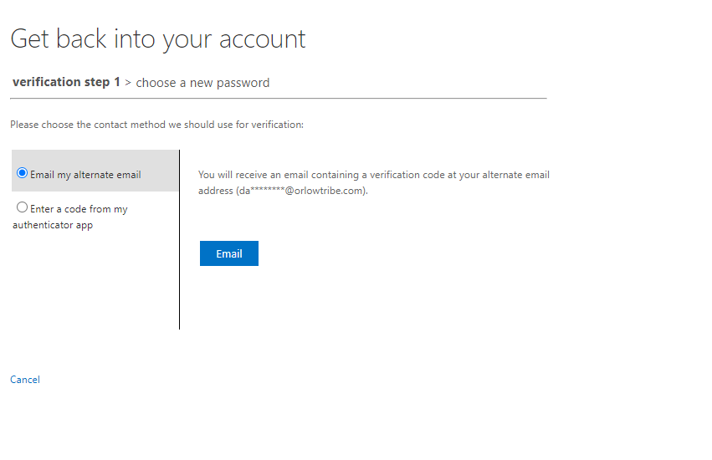This screenshot has width=712, height=460.
Task: Select the Email my alternate email radio button
Action: pyautogui.click(x=22, y=173)
